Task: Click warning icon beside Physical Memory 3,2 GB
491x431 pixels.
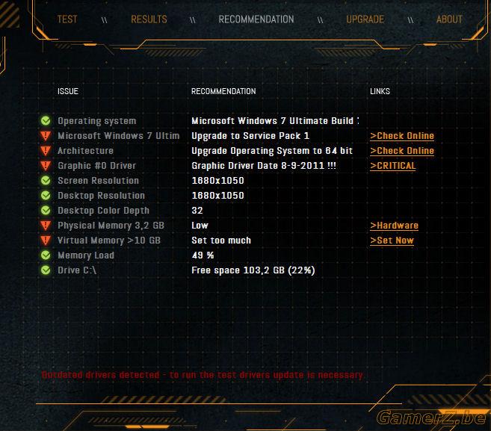Action: coord(46,226)
